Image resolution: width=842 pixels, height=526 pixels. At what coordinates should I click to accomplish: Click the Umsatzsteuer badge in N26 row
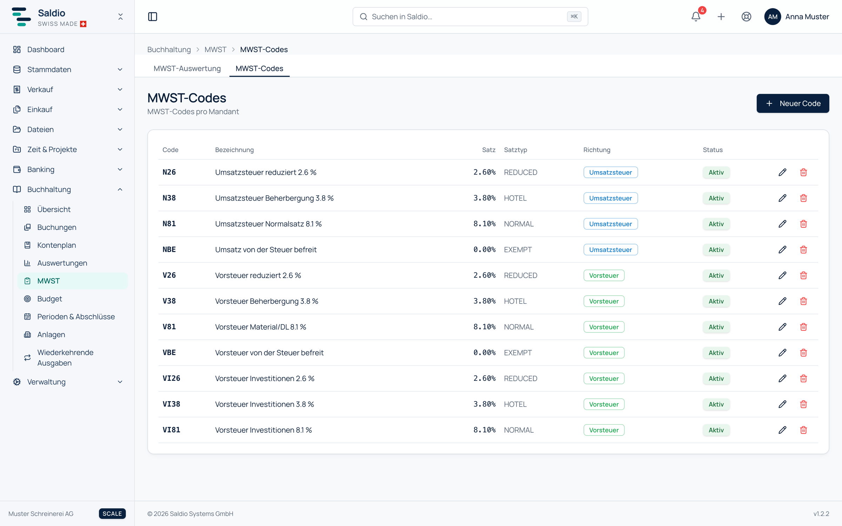tap(610, 172)
